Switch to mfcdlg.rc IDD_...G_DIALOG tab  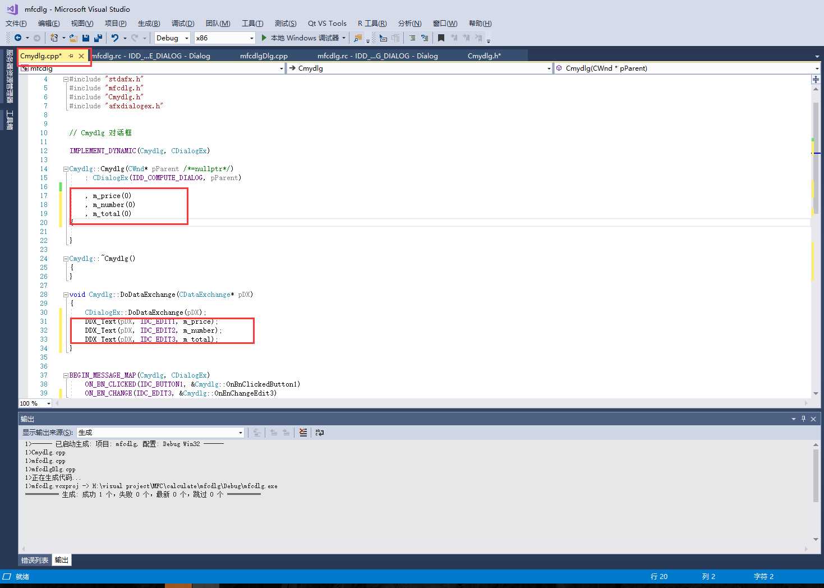point(378,56)
